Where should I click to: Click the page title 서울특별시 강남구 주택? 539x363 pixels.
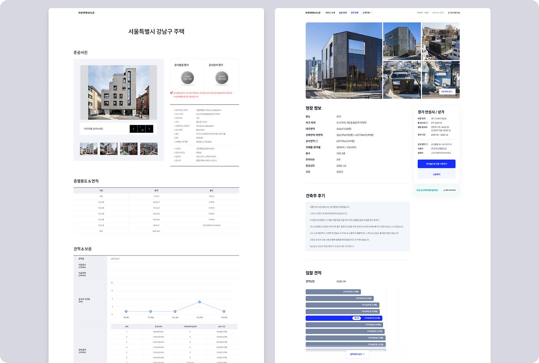[156, 32]
